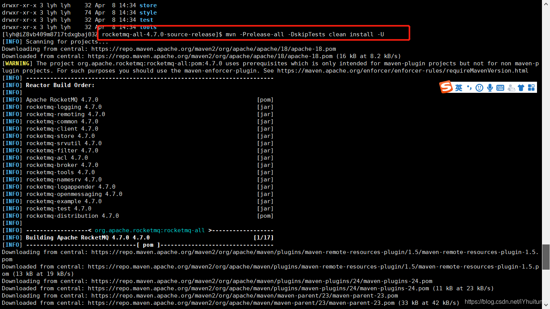Open the Sogou toolbox grid icon
This screenshot has width=550, height=309.
tap(531, 88)
